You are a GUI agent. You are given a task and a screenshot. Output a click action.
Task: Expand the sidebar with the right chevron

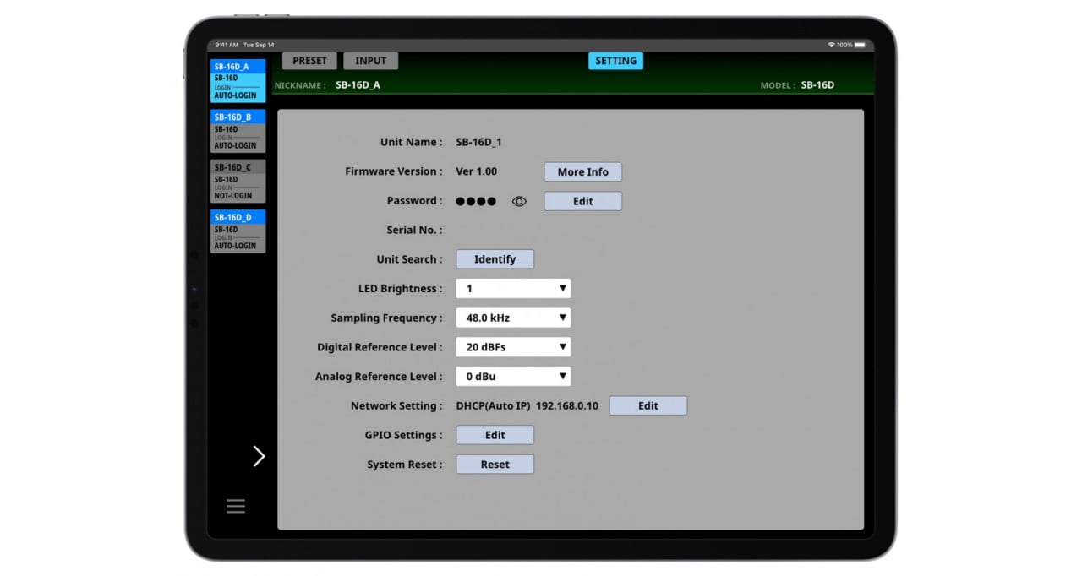pyautogui.click(x=259, y=456)
